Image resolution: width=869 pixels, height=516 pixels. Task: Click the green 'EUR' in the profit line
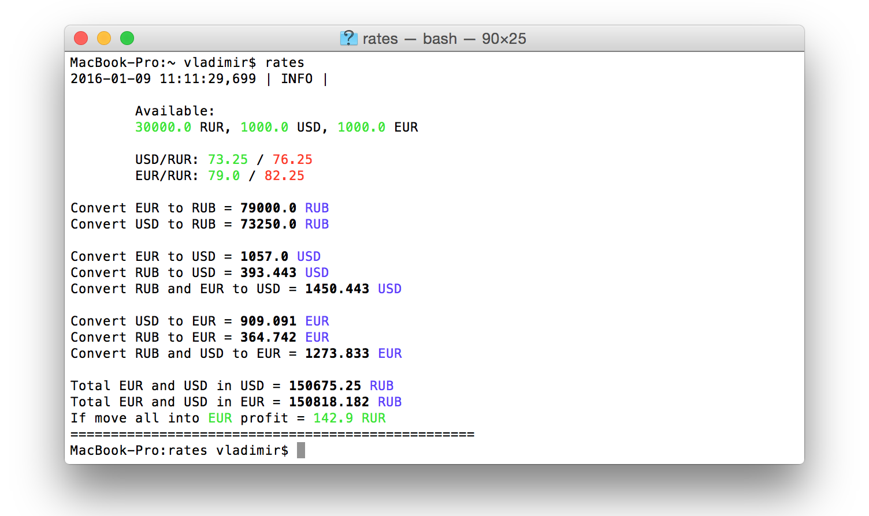[220, 418]
